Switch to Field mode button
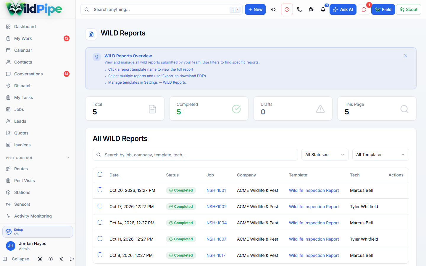The image size is (426, 266). (383, 9)
